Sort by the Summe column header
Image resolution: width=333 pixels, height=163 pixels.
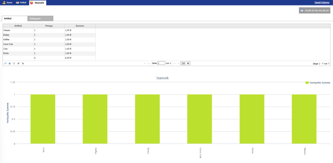coord(80,26)
